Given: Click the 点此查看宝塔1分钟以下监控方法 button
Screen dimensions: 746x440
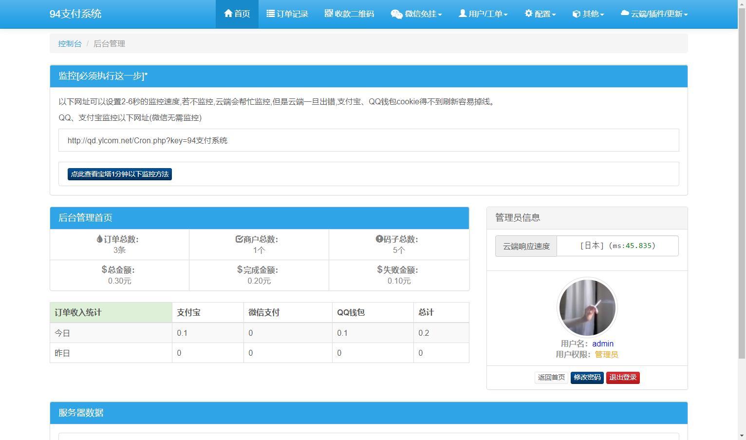Looking at the screenshot, I should coord(119,174).
